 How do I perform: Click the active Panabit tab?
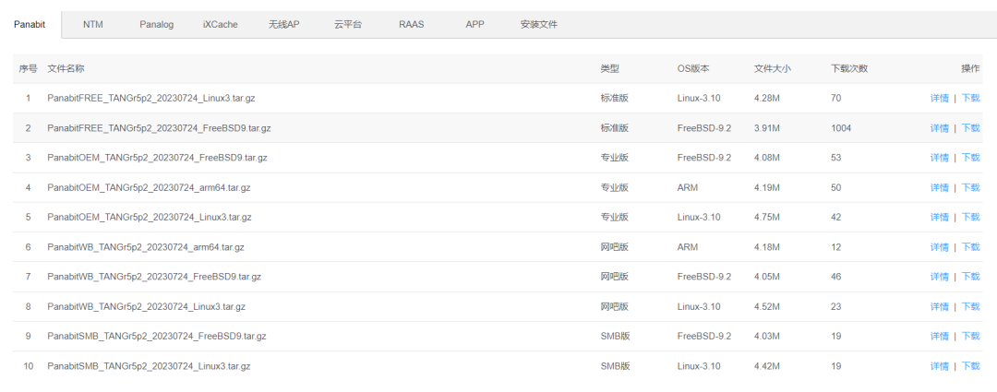30,25
